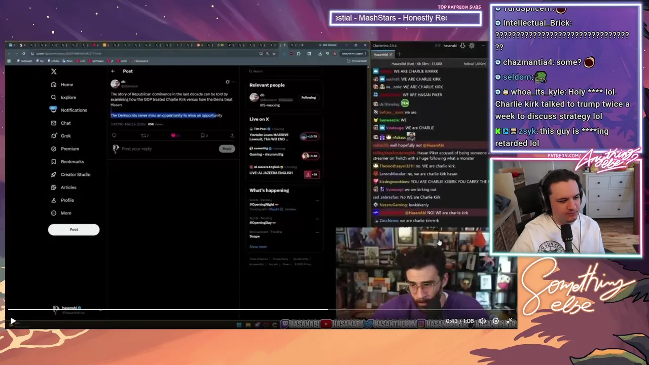This screenshot has height=365, width=649.
Task: Toggle fullscreen in the video player
Action: [x=510, y=321]
